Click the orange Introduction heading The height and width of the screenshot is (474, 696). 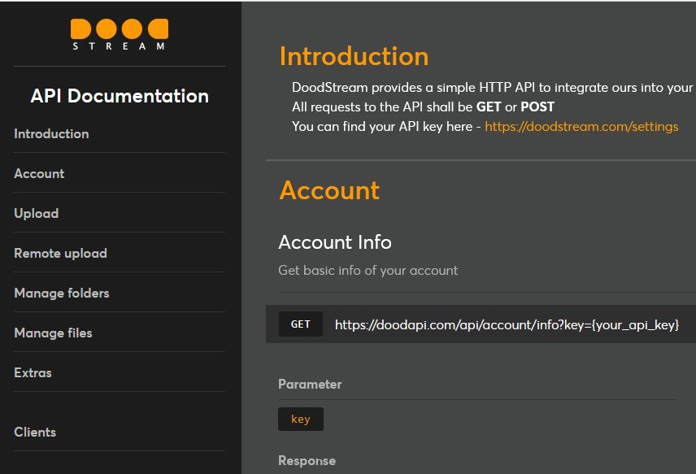[x=354, y=57]
